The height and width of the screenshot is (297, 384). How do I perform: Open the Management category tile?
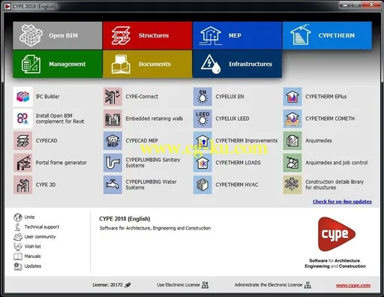pos(58,64)
